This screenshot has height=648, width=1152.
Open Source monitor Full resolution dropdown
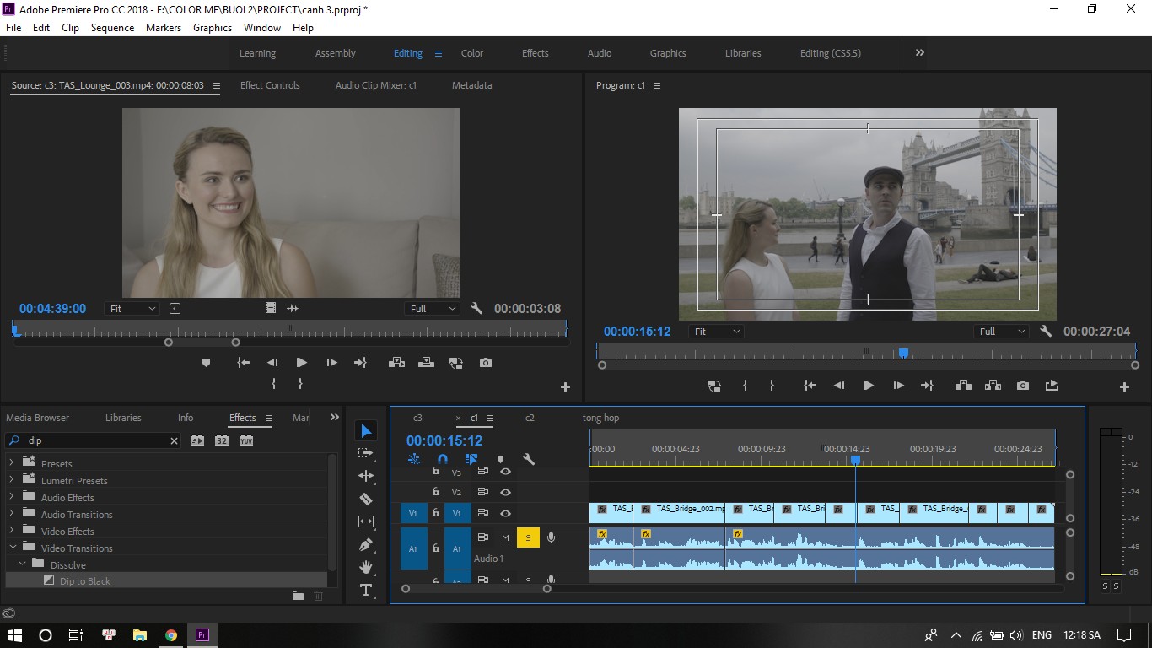[x=432, y=309]
